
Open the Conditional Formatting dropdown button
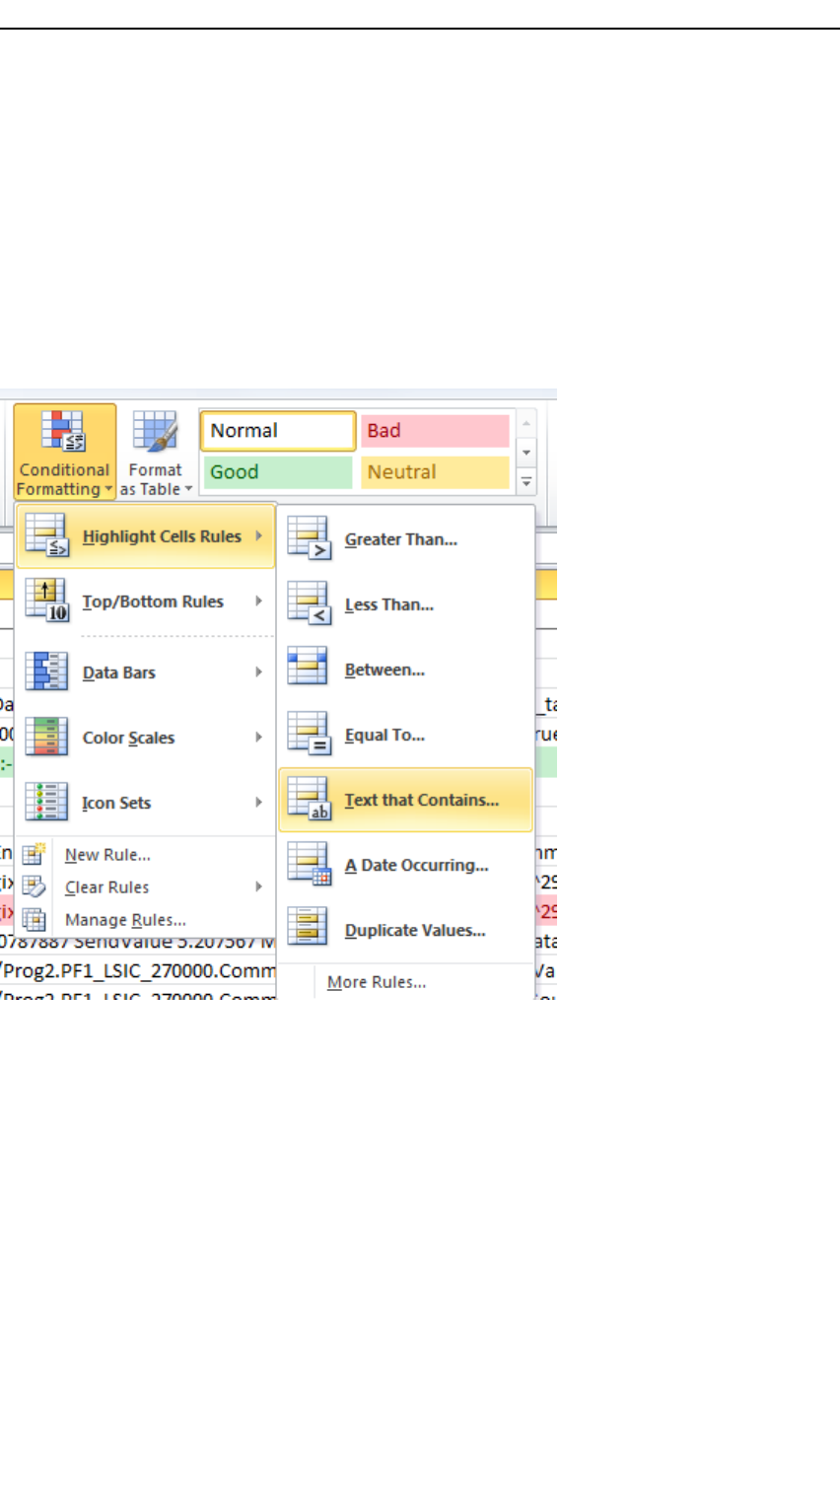(x=64, y=452)
